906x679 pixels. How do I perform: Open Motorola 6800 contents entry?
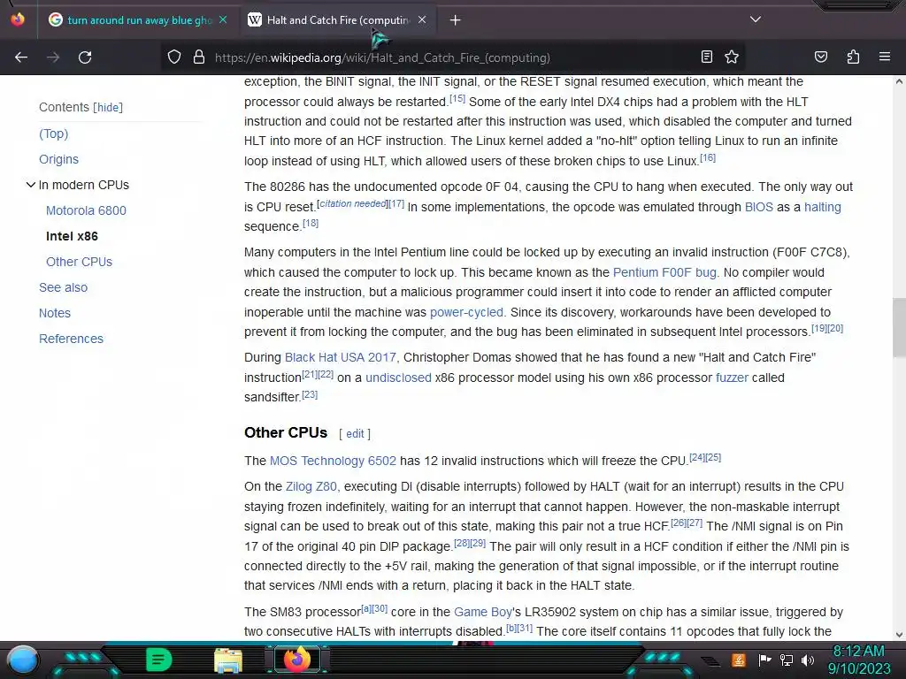tap(86, 210)
